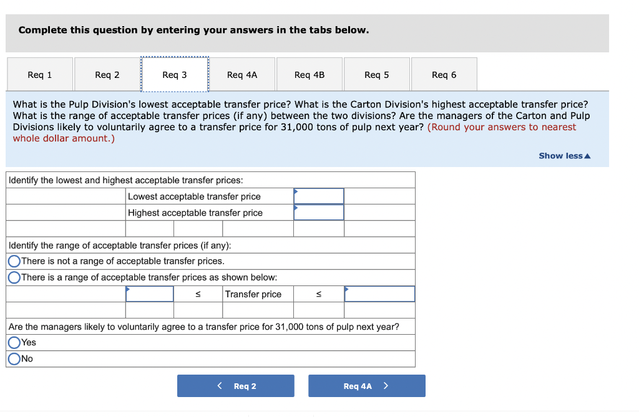Open the Req 2 tab

pos(107,74)
